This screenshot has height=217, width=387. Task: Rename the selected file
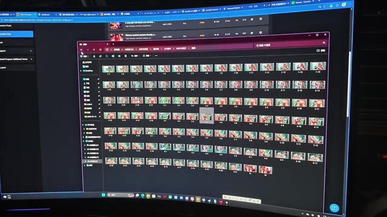click(113, 56)
